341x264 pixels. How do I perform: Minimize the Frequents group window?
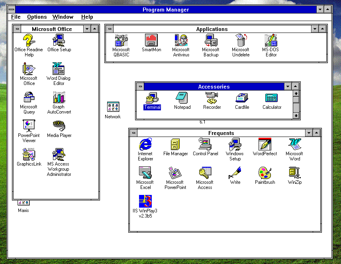[x=309, y=133]
